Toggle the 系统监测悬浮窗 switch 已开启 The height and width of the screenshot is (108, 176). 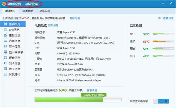click(161, 101)
